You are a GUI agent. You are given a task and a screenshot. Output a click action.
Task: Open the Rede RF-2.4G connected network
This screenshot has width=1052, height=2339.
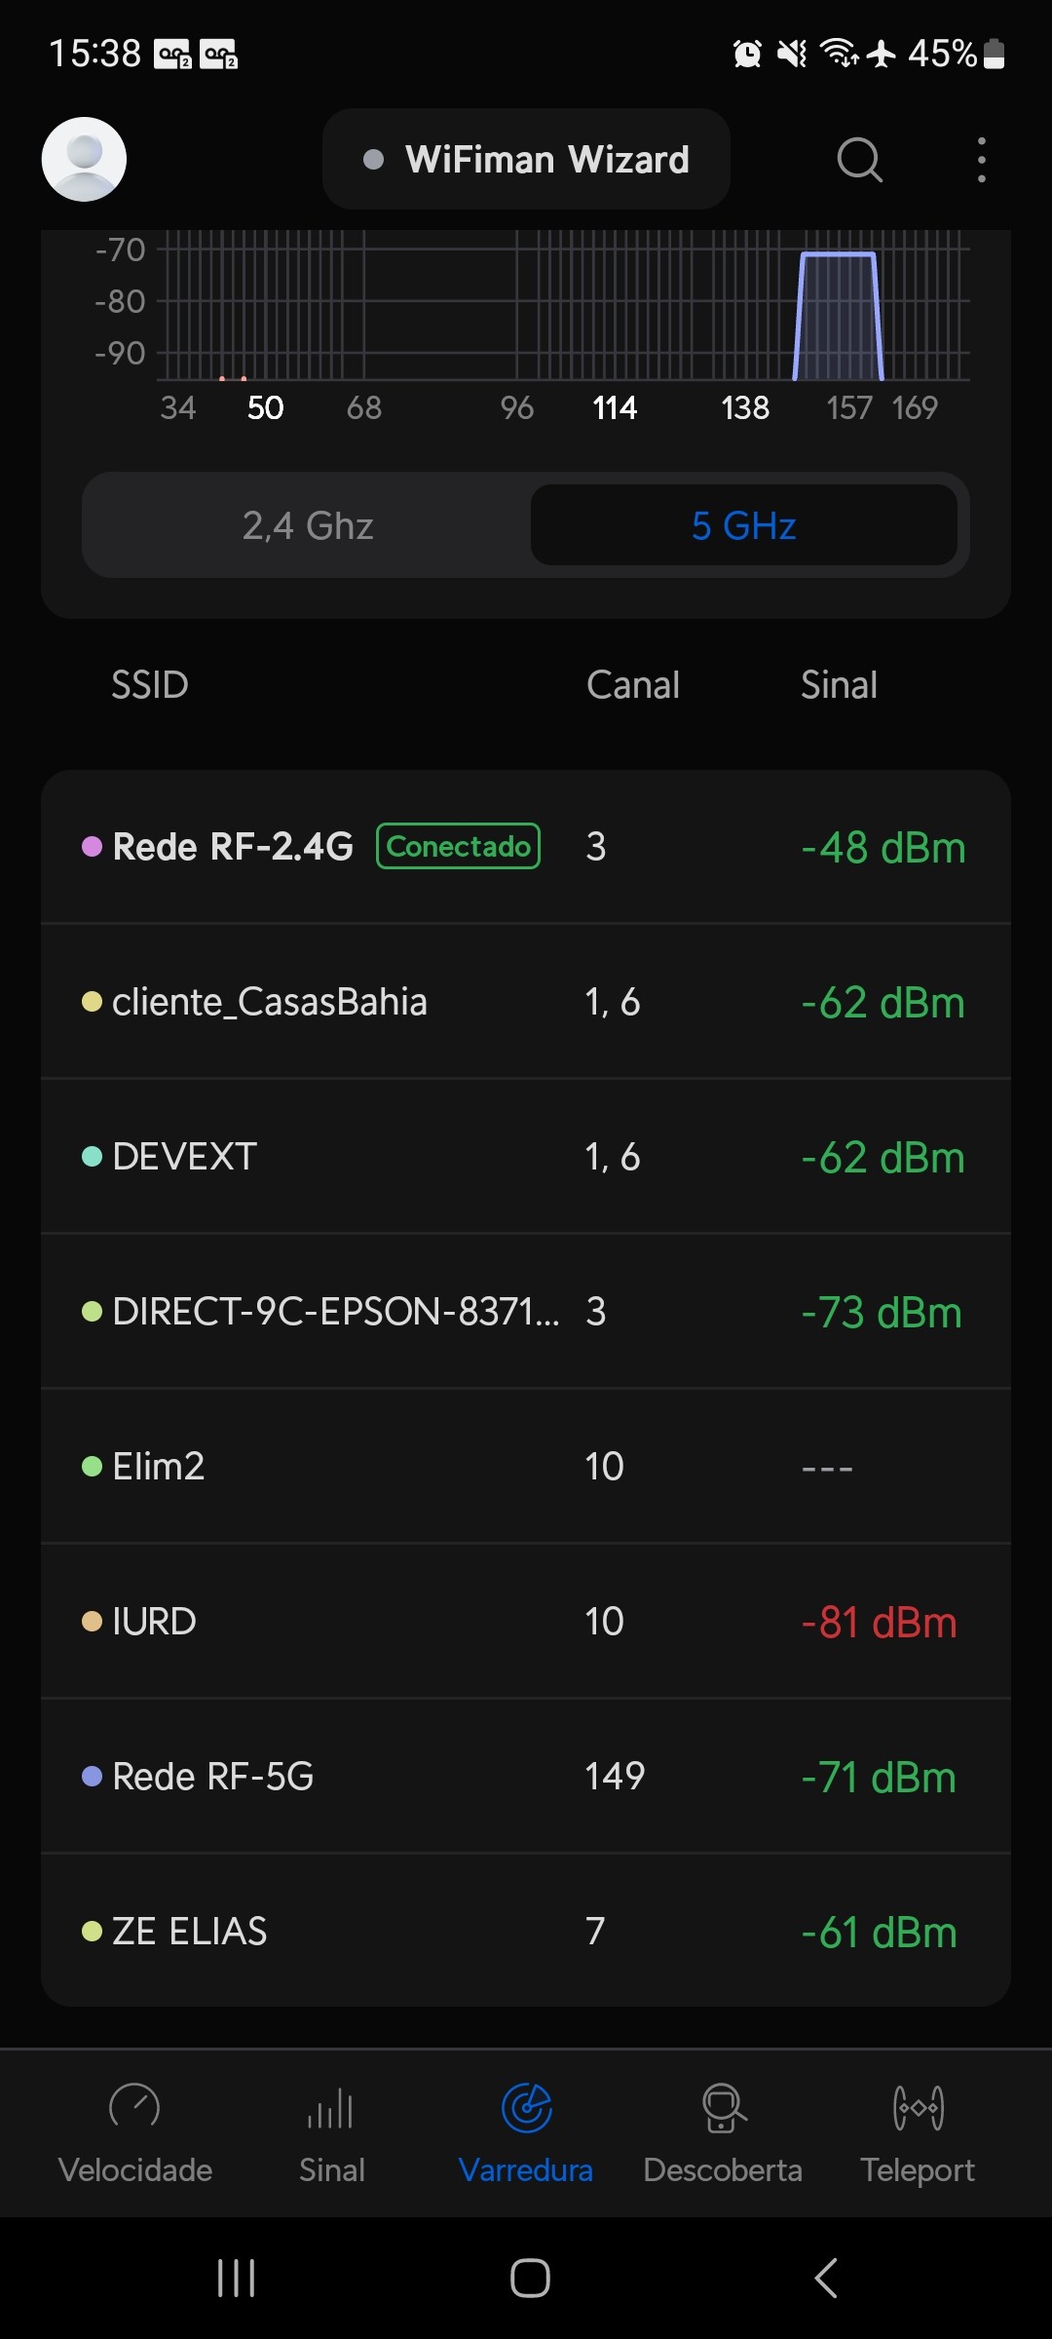526,847
